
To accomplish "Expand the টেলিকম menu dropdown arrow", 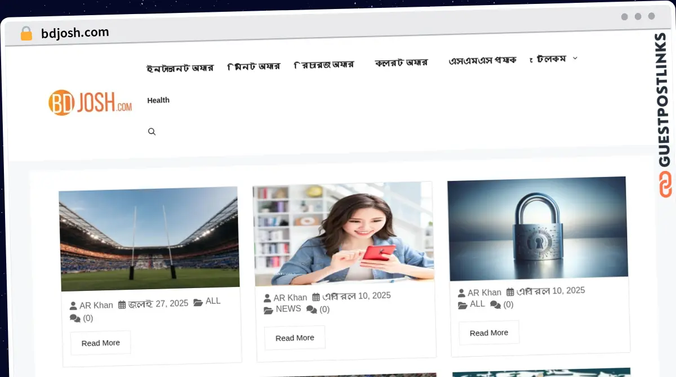I will click(x=575, y=58).
